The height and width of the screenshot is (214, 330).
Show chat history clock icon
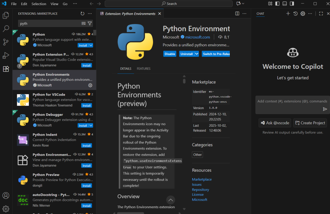(x=296, y=13)
